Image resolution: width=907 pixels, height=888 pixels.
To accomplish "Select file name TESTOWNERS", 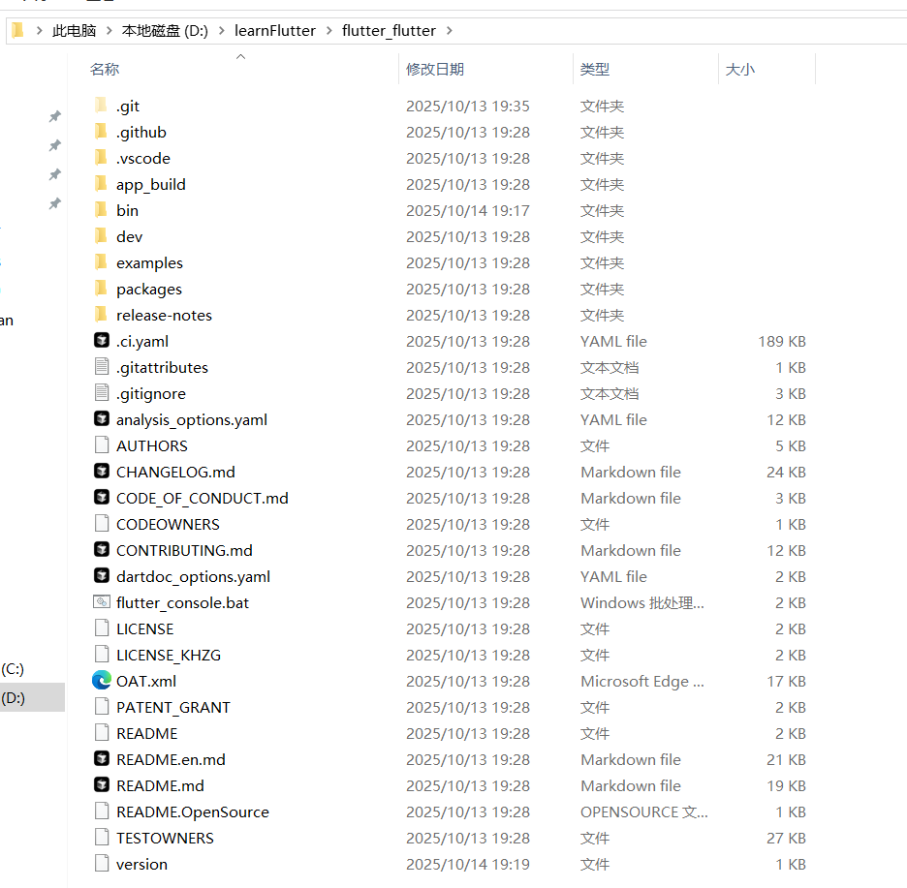I will pos(165,839).
